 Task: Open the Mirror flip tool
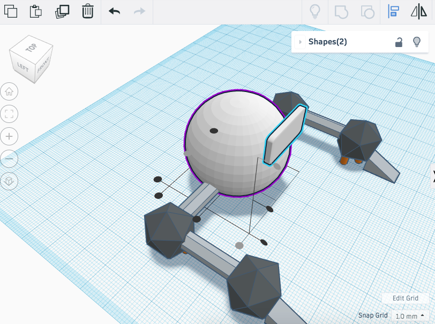click(419, 12)
